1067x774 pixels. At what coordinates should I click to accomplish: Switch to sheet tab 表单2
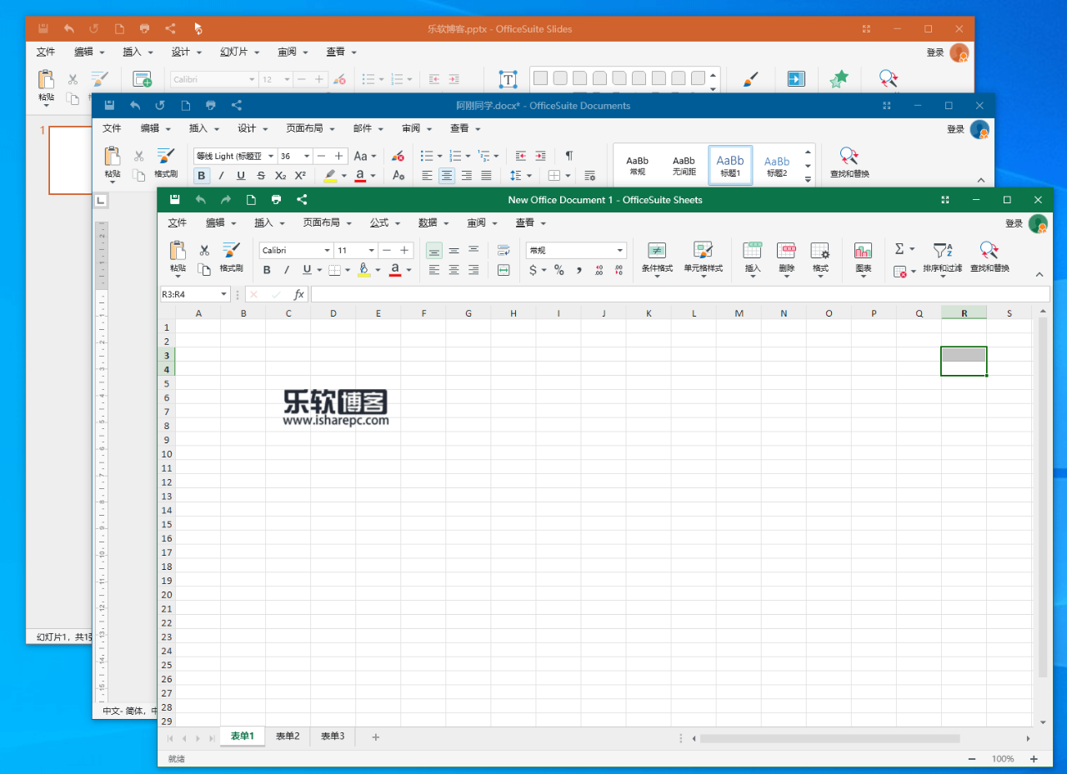pos(288,737)
